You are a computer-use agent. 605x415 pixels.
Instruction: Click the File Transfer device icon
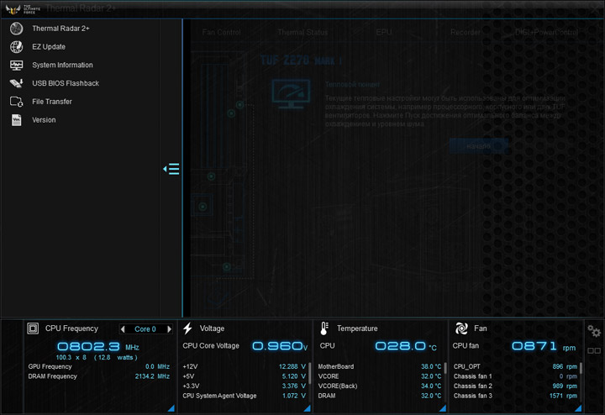(16, 102)
